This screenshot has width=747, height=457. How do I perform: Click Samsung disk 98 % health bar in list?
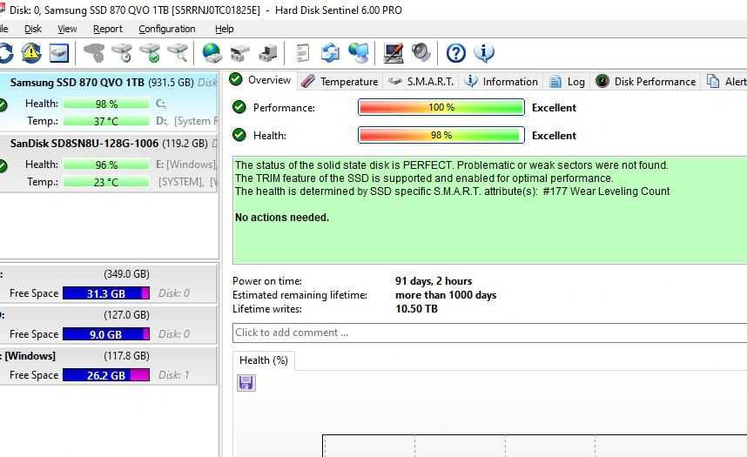click(105, 104)
